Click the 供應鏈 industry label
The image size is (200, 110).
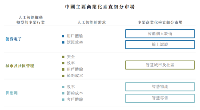[x=12, y=93]
